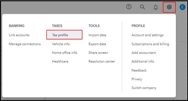Image resolution: width=188 pixels, height=101 pixels.
Task: Open Manage connections
Action: click(x=25, y=44)
